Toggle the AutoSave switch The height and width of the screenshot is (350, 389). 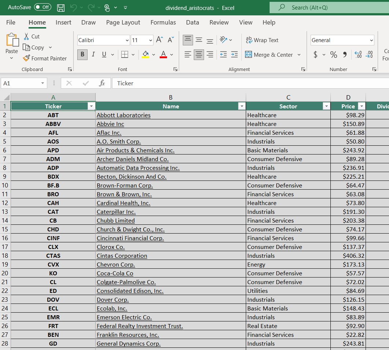click(x=42, y=7)
